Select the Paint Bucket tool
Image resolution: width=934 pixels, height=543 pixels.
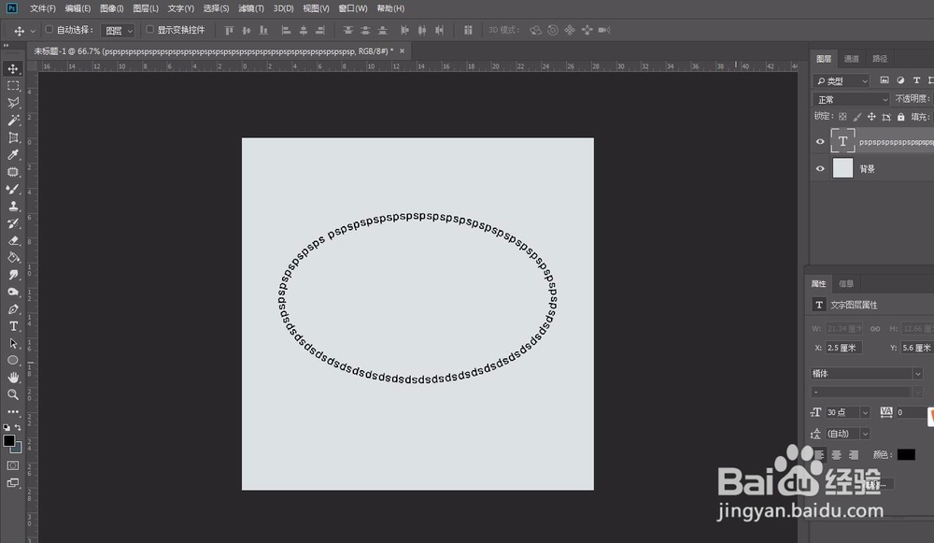coord(13,258)
